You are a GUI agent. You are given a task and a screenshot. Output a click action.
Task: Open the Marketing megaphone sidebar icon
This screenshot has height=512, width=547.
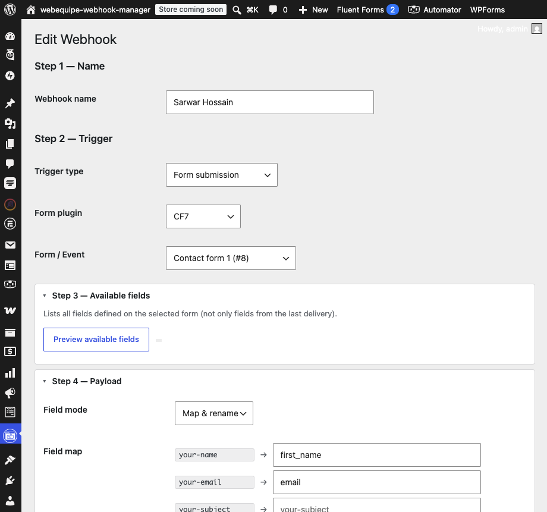click(x=10, y=393)
